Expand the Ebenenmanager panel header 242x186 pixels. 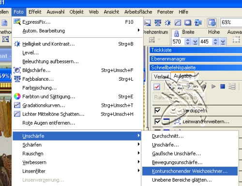click(196, 59)
